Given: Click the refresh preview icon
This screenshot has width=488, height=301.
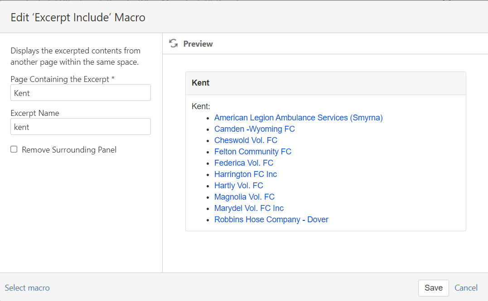Looking at the screenshot, I should pos(173,43).
